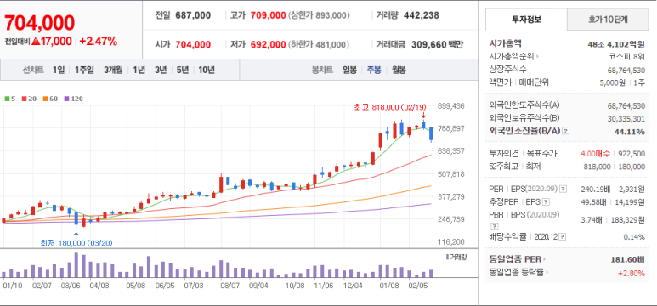
Task: Show the 일봉 daily candle chart
Action: point(349,70)
